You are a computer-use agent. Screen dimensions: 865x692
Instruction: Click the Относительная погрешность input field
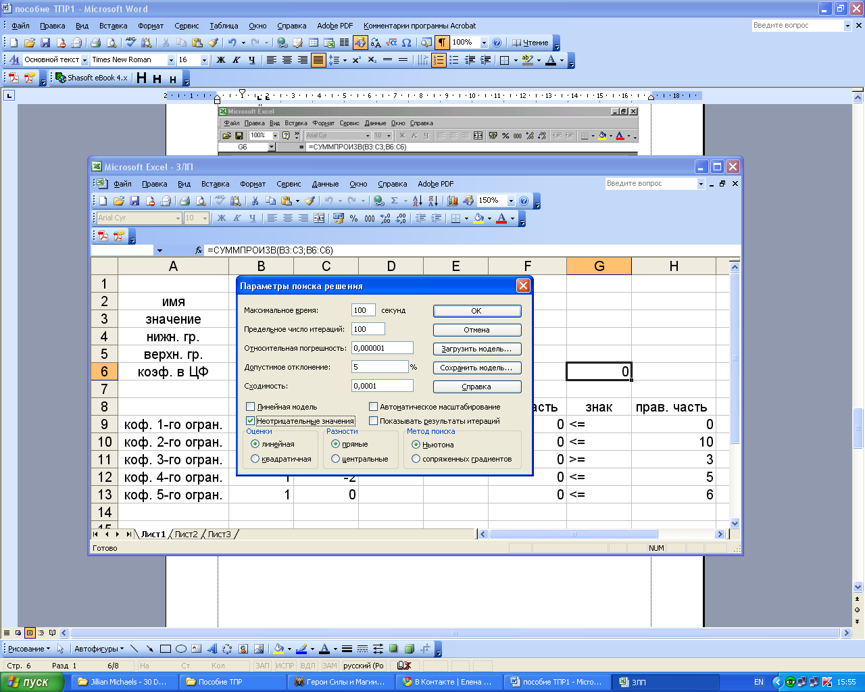tap(382, 348)
